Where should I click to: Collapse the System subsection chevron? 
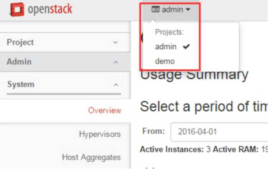(x=115, y=84)
